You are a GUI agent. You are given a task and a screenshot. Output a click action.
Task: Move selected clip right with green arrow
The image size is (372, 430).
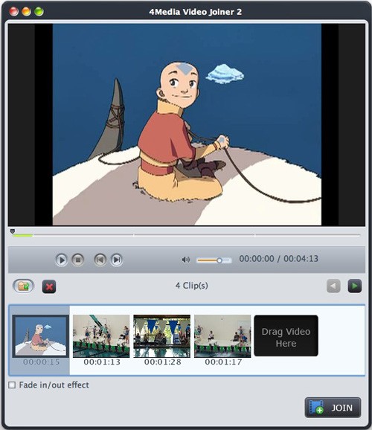[x=354, y=286]
